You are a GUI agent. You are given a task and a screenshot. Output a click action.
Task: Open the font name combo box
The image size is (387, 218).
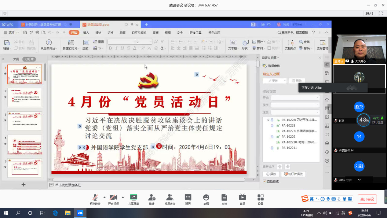(x=122, y=42)
